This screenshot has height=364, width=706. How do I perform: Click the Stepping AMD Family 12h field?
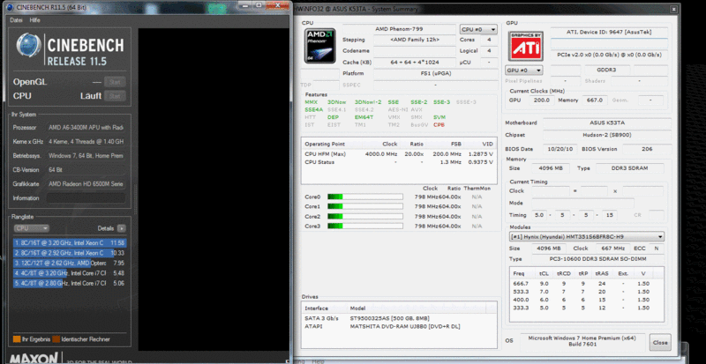[x=415, y=40]
